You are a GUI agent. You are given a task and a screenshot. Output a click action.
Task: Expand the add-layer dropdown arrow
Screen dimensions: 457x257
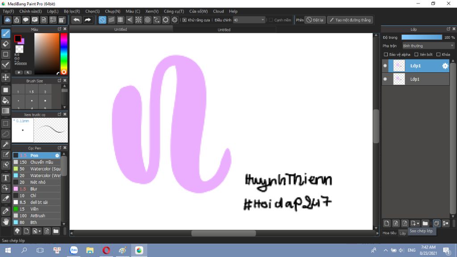click(x=418, y=224)
